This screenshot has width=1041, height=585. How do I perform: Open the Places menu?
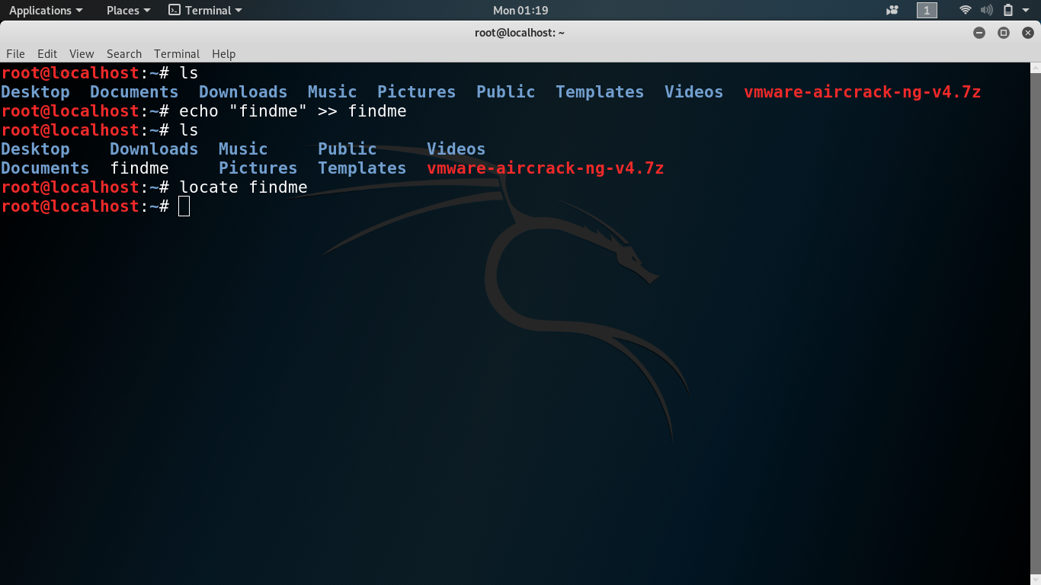pos(128,10)
